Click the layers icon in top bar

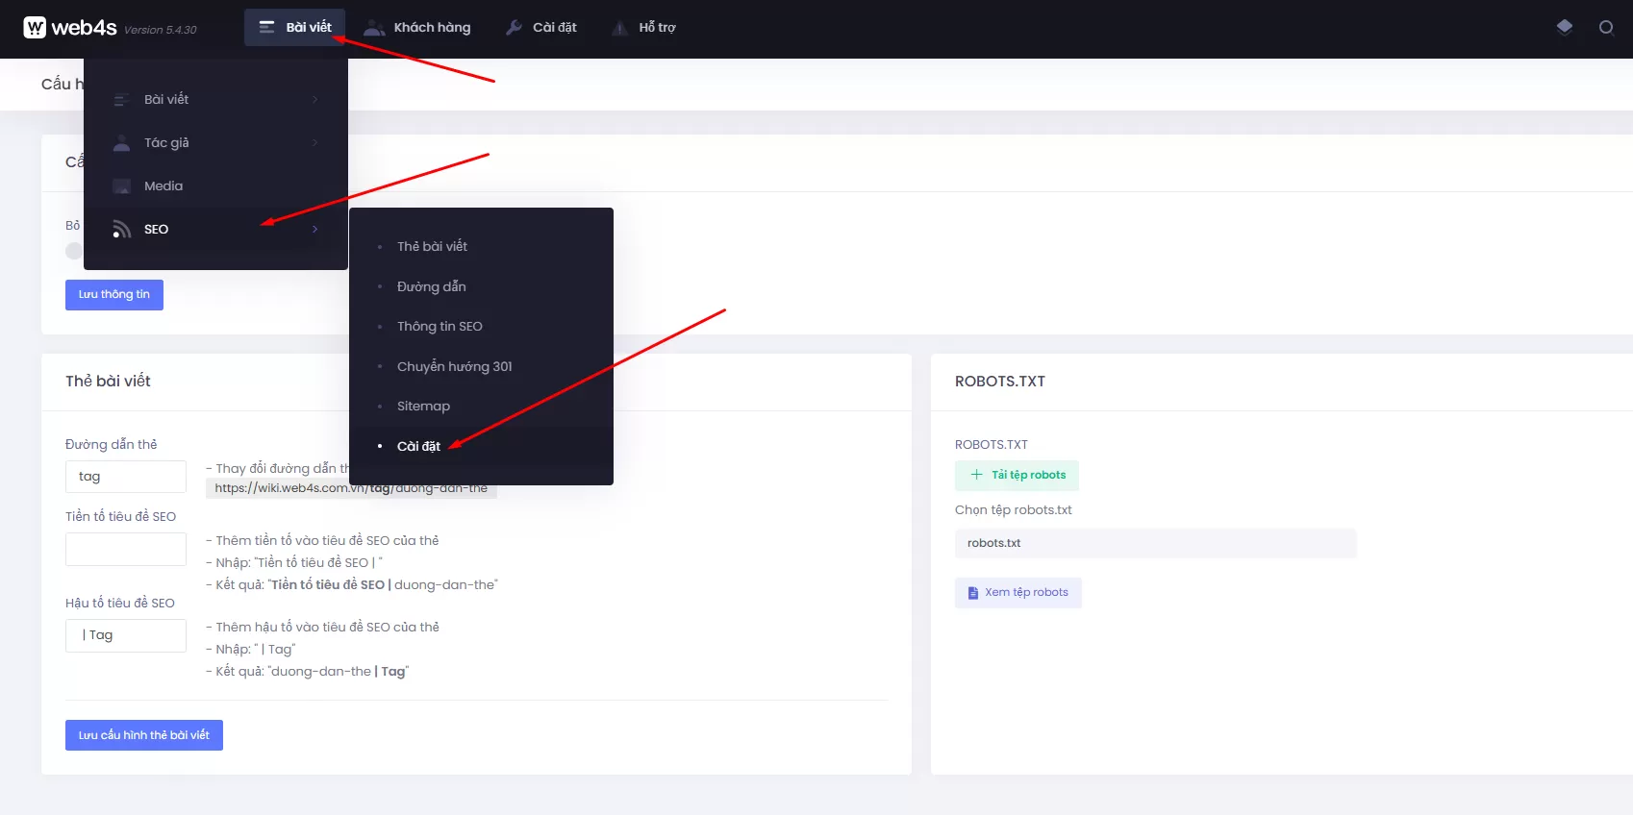pos(1565,27)
